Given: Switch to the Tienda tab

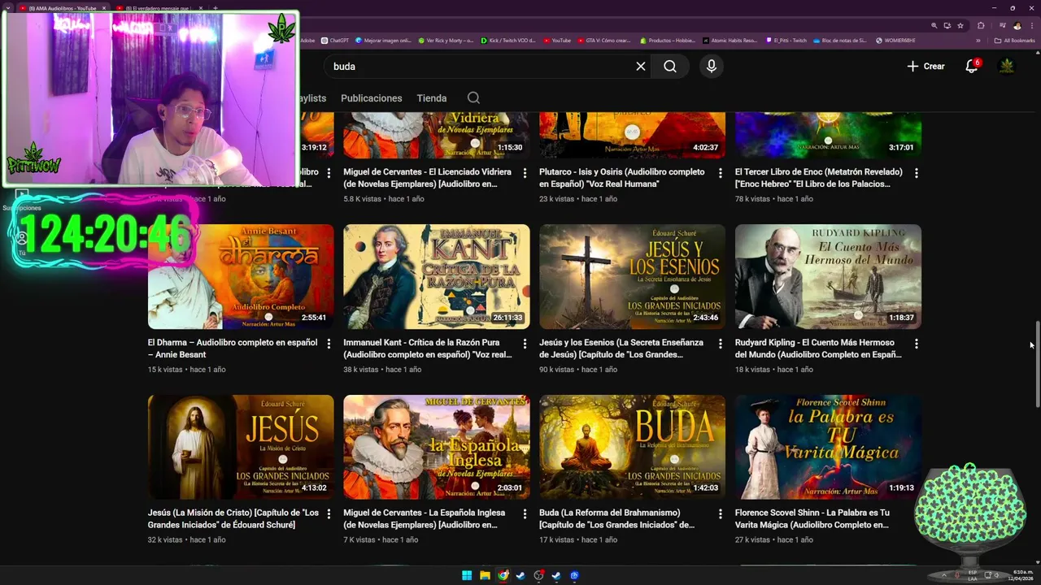Looking at the screenshot, I should coord(432,98).
